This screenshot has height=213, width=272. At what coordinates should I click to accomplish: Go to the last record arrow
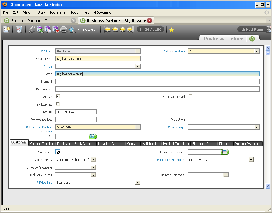130,30
